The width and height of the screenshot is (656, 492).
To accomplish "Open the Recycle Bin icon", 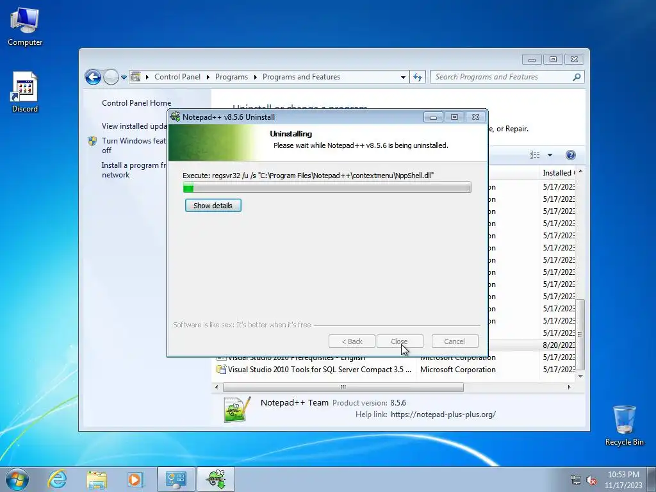I will pos(624,425).
